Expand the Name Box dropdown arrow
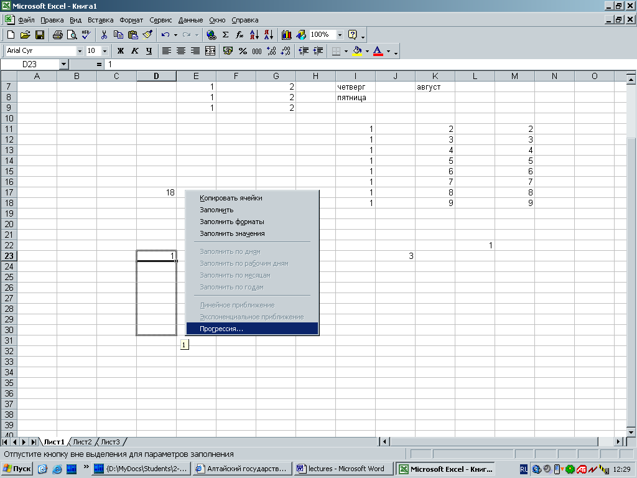 point(63,64)
